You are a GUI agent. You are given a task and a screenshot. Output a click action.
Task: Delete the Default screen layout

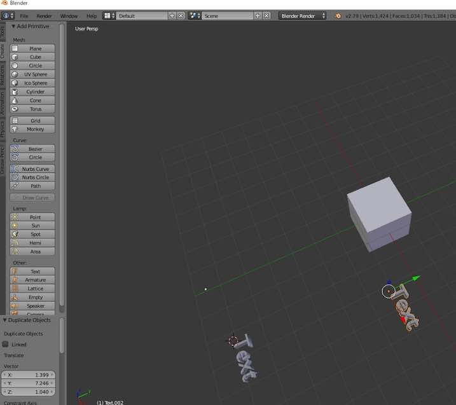[x=181, y=16]
